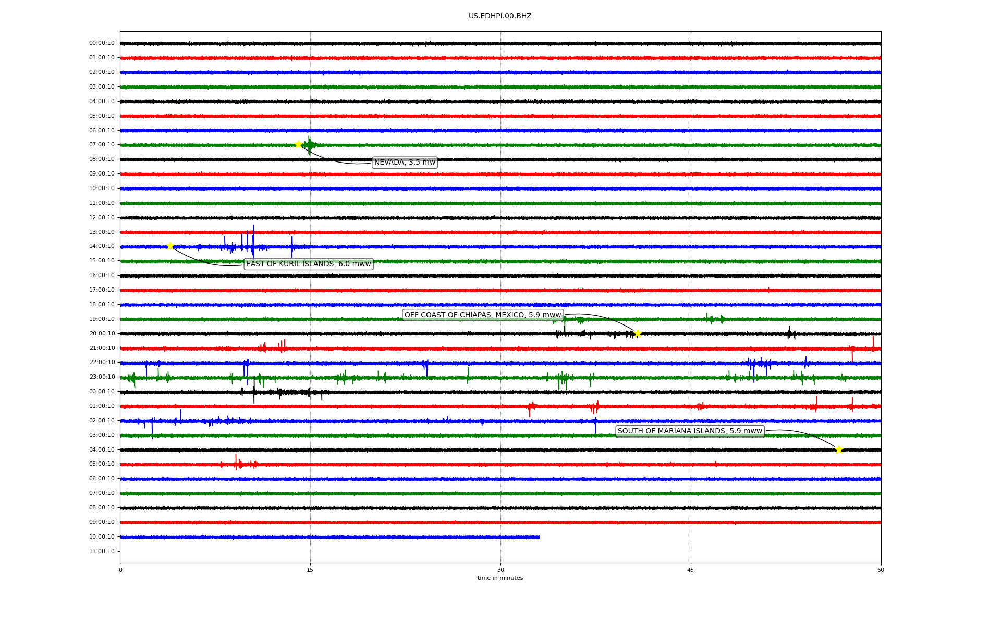Click the 18:00:10 time label
1001x625 pixels.
(102, 304)
